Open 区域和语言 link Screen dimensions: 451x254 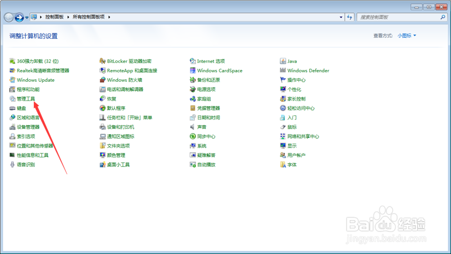28,117
